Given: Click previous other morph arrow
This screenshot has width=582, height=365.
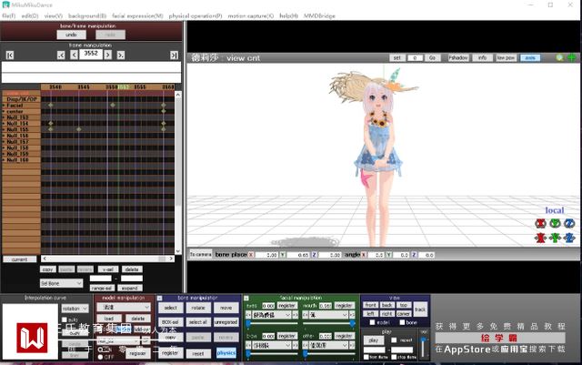Looking at the screenshot, I should [x=306, y=345].
